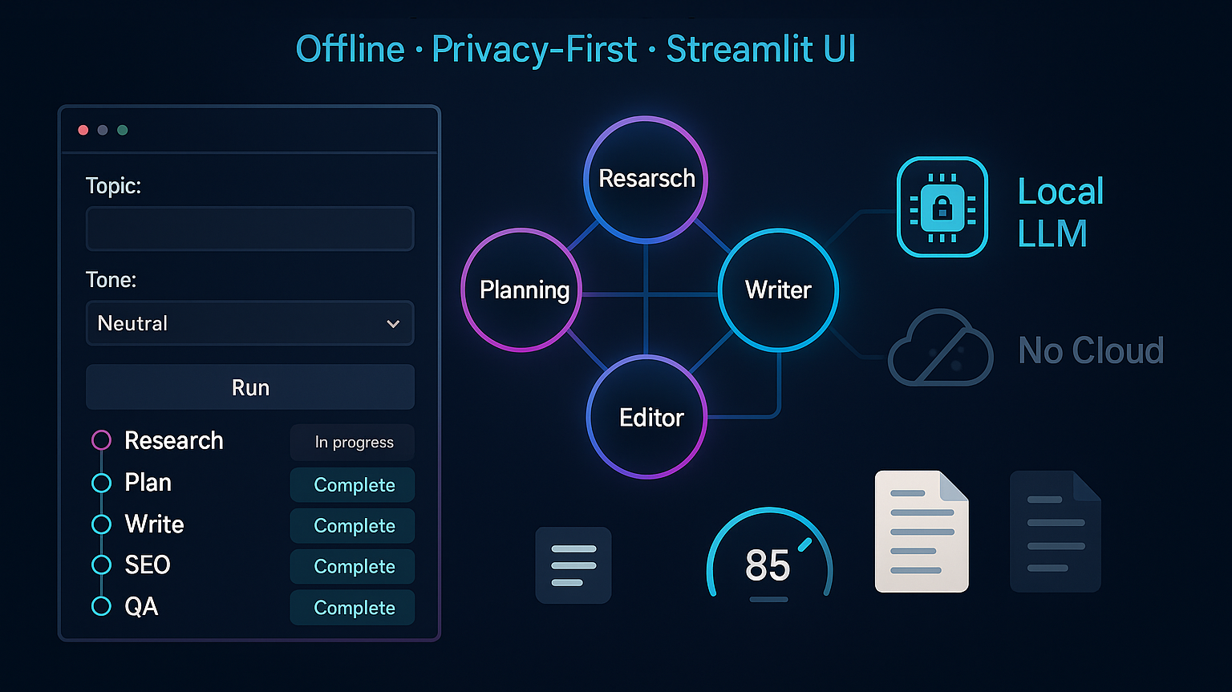Image resolution: width=1232 pixels, height=692 pixels.
Task: Expand the Writer node connections
Action: pos(777,289)
